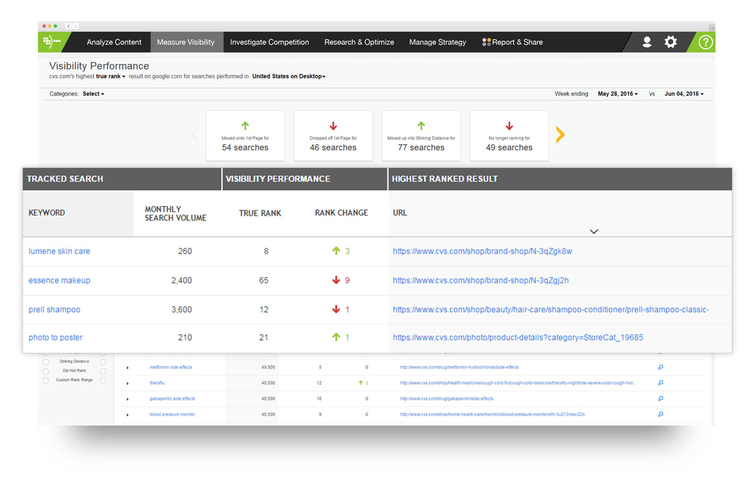Click the faint previous-cards chevron arrow
Screen dimensions: 754x491
[x=195, y=134]
